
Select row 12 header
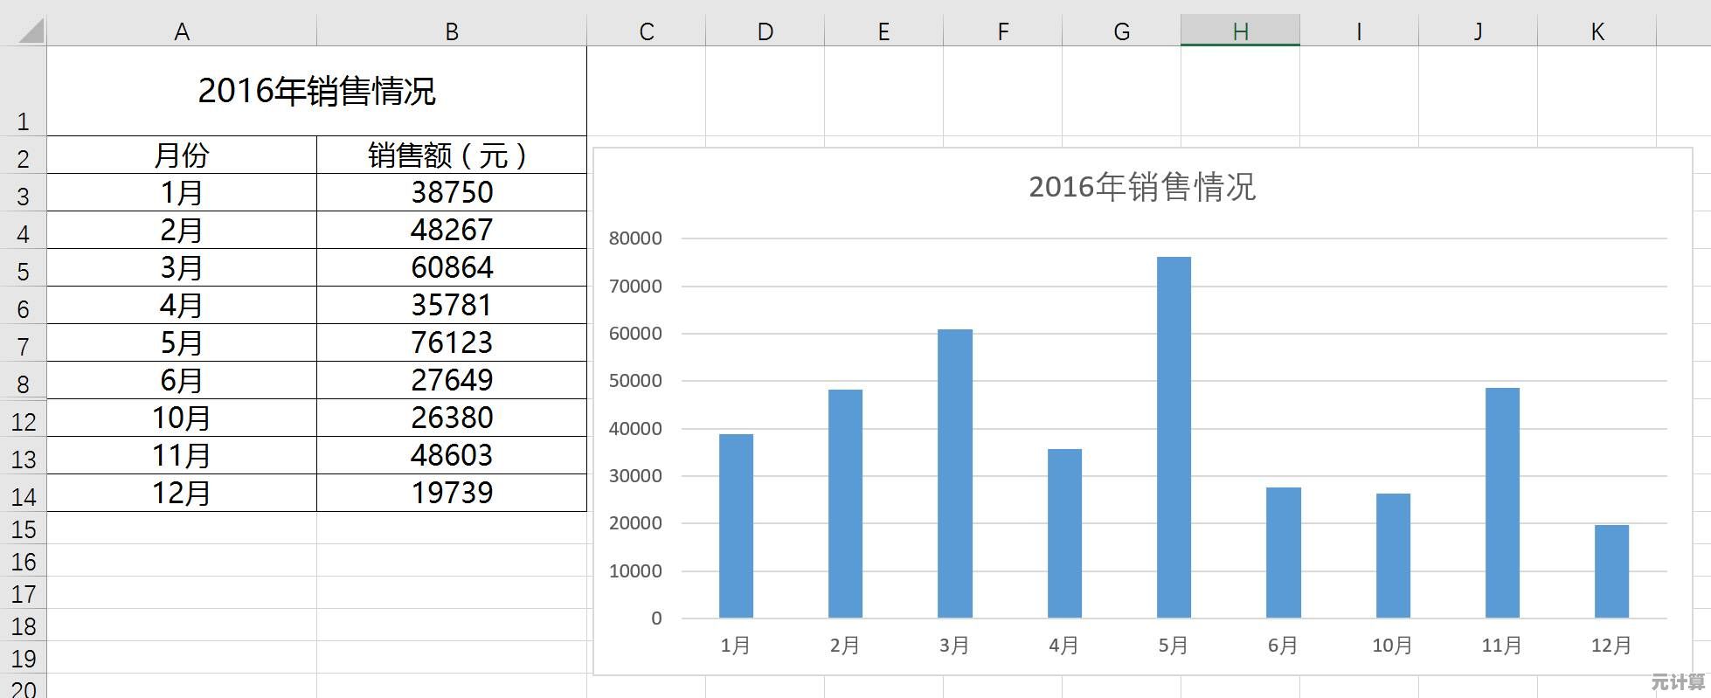click(x=24, y=422)
